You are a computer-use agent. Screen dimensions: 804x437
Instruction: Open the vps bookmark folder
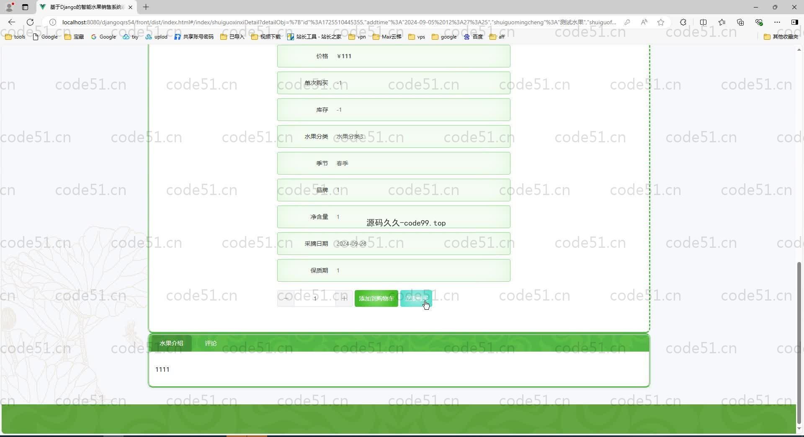pyautogui.click(x=417, y=37)
